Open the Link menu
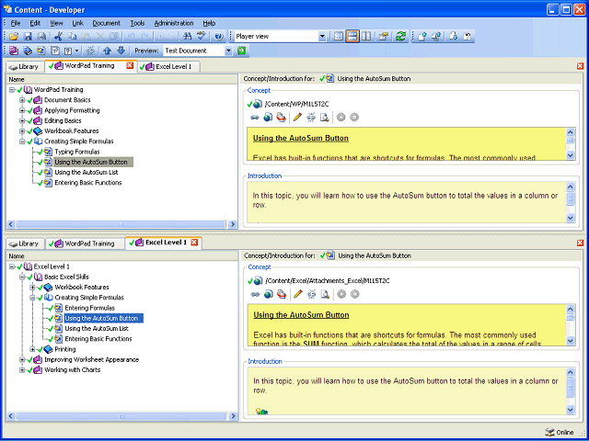Image resolution: width=589 pixels, height=441 pixels. point(77,23)
